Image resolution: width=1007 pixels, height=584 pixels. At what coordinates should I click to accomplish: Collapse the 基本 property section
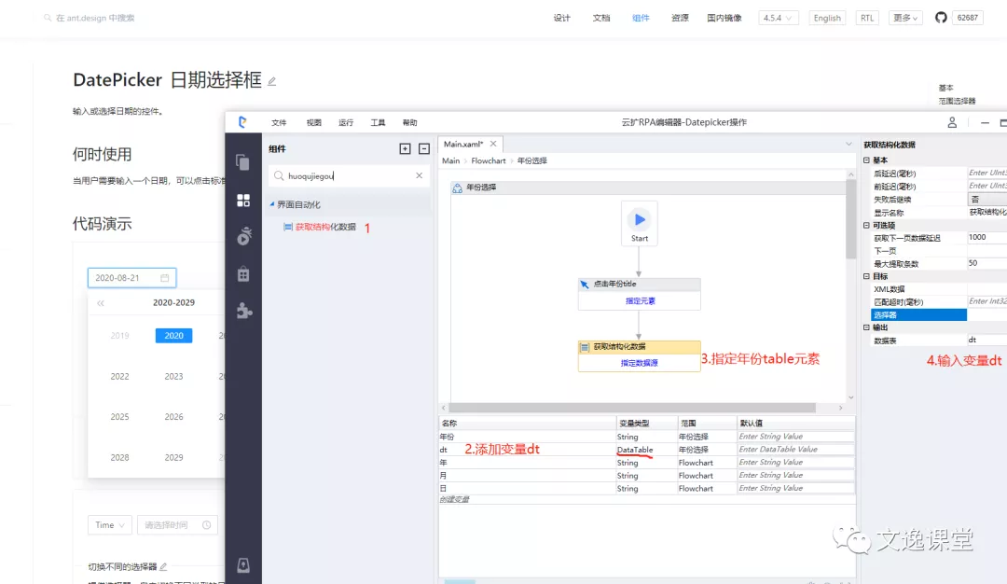click(x=868, y=160)
